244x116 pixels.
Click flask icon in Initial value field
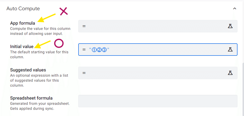[x=230, y=49]
